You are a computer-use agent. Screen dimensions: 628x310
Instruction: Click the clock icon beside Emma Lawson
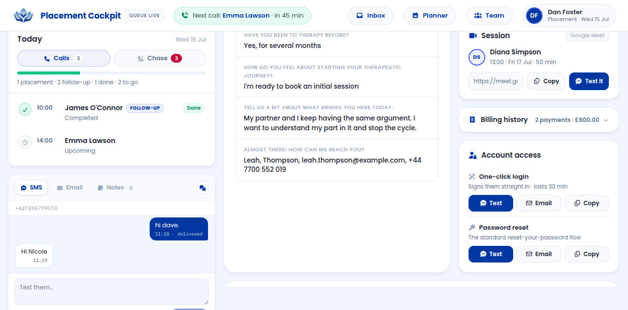coord(25,142)
